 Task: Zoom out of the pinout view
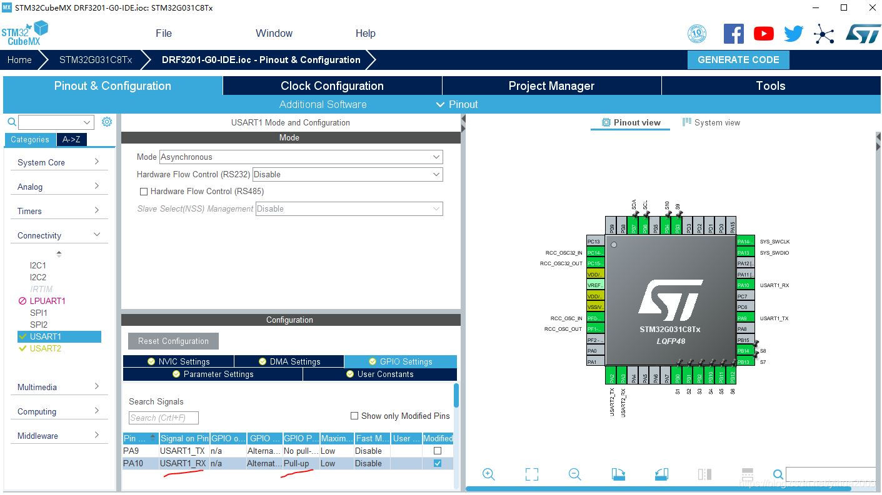coord(575,474)
